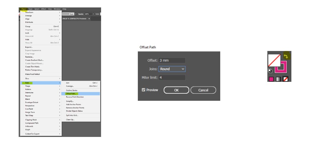The width and height of the screenshot is (329, 147).
Task: Open the Joins dropdown set to Round
Action: tap(172, 69)
